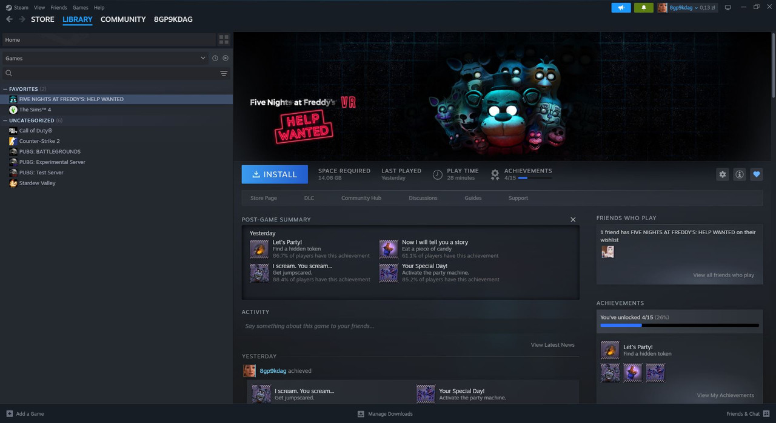Click the back navigation arrow
The image size is (776, 423).
tap(9, 19)
